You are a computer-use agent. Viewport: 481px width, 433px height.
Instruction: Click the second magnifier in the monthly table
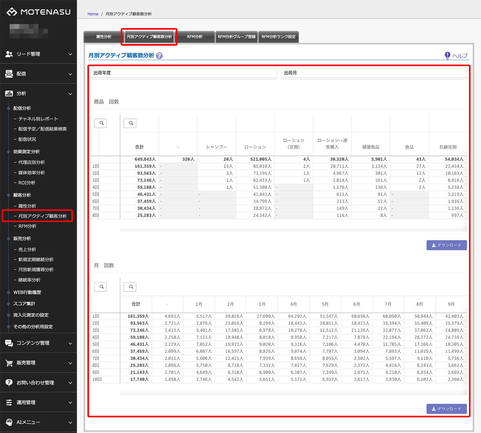coord(130,287)
